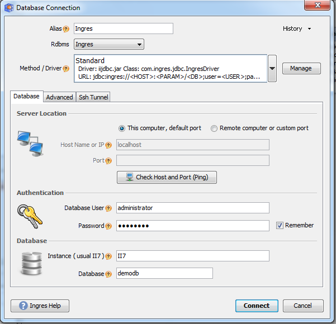Click the help icon next to Database field
Viewport: 336px width, 324px height.
tap(108, 274)
